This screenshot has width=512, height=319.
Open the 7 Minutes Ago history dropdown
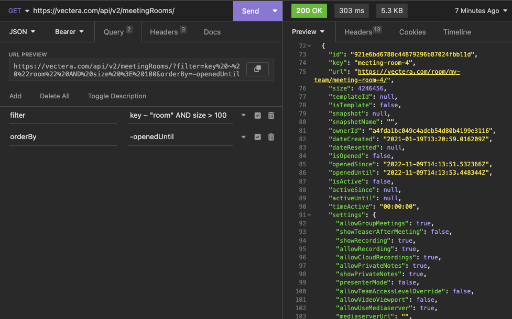pos(481,11)
